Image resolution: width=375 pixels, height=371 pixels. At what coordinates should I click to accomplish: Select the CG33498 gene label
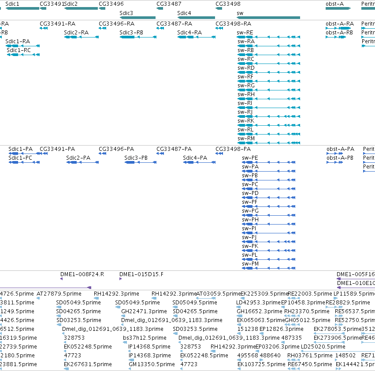228,4
